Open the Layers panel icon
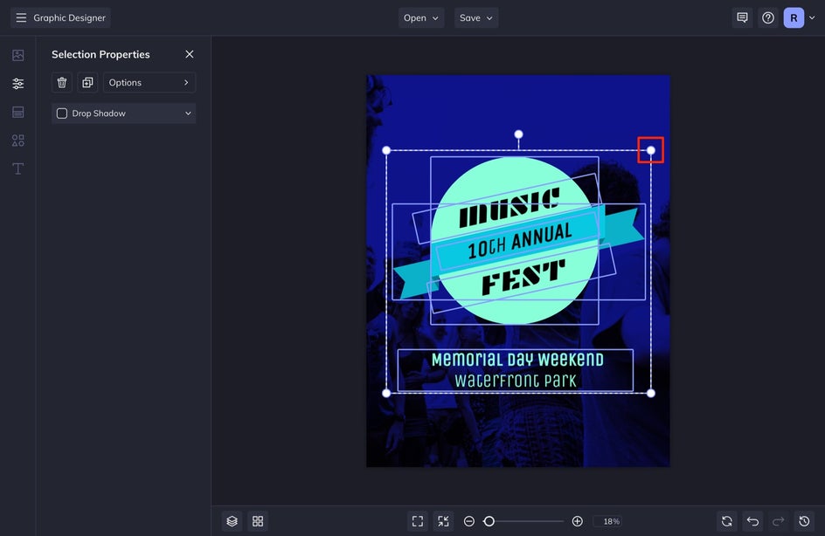Screen dimensions: 825x536 pos(232,521)
